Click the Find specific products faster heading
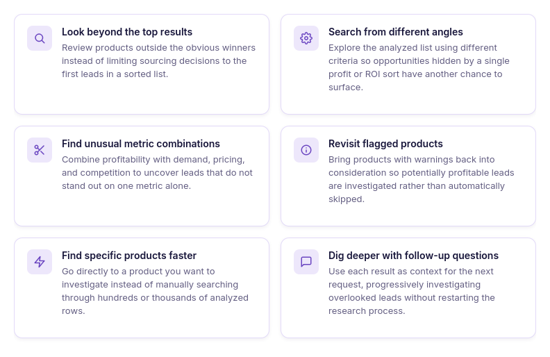550x357 pixels. click(x=129, y=256)
